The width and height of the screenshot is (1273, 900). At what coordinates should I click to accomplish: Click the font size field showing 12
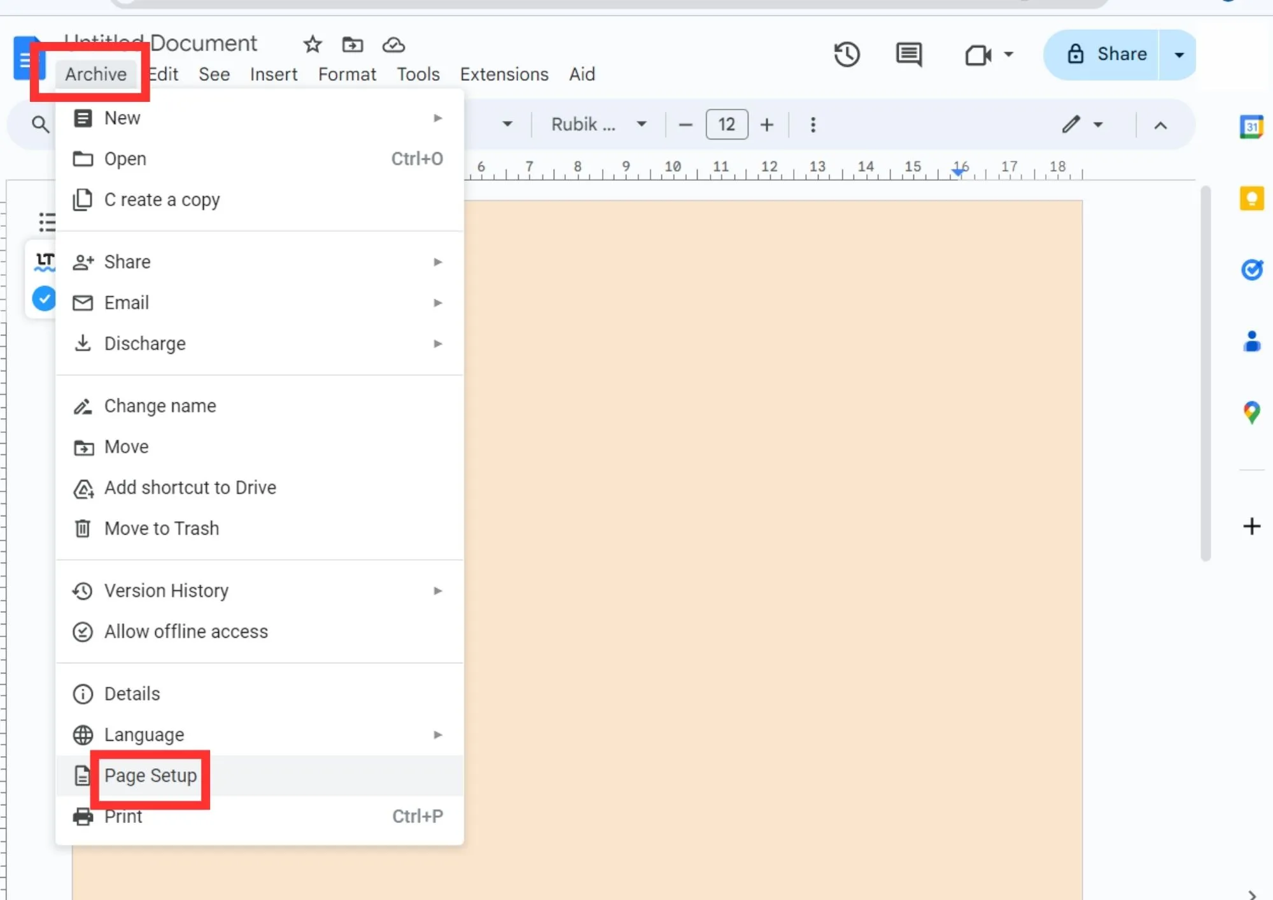[x=727, y=124]
